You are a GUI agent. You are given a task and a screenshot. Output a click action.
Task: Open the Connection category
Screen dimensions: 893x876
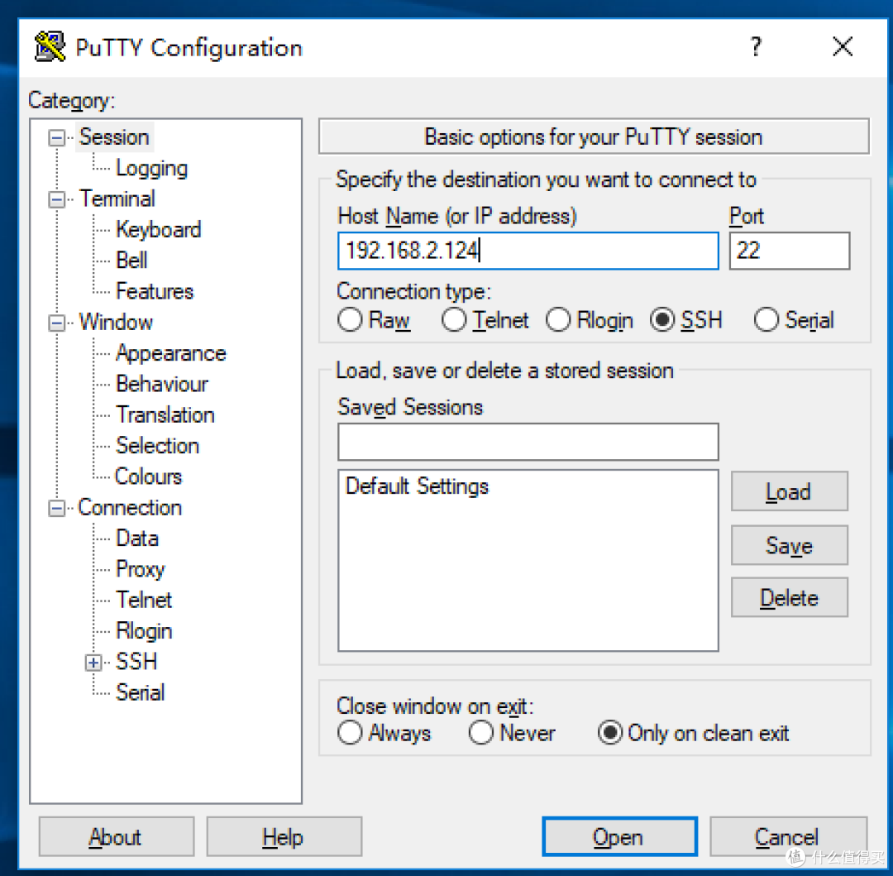pos(130,508)
